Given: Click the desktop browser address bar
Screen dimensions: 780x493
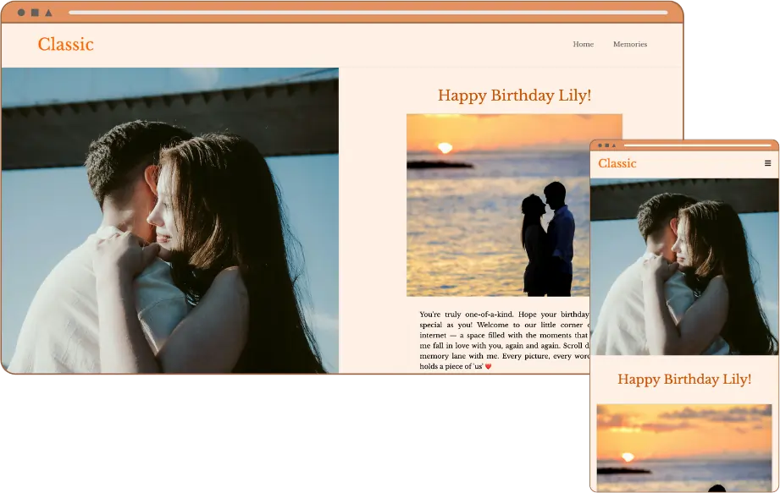Looking at the screenshot, I should tap(368, 13).
